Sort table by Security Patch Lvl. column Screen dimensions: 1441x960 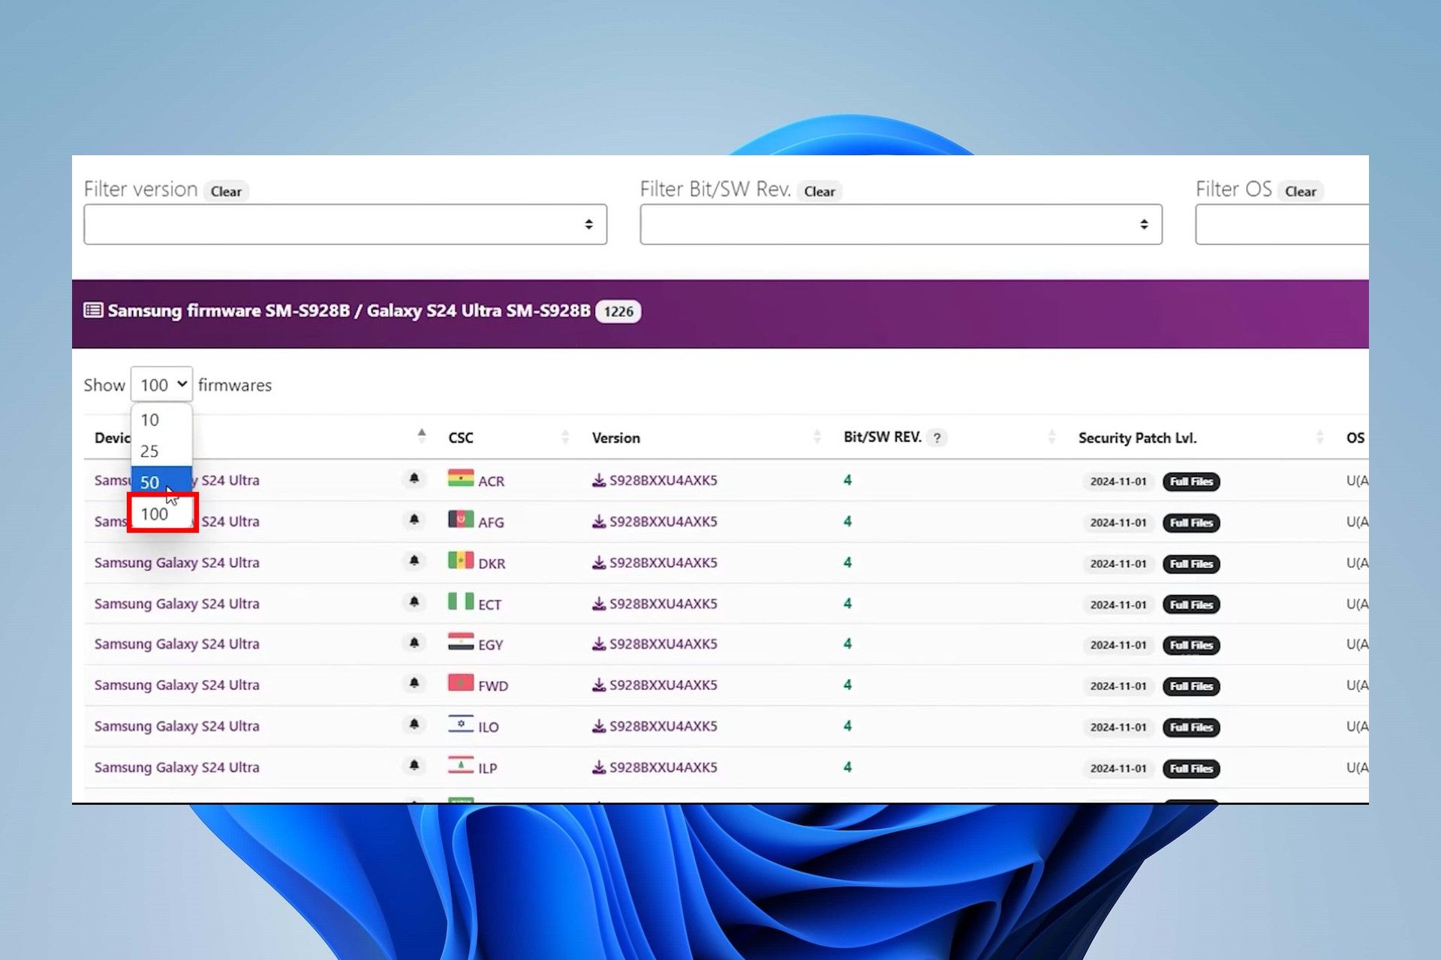coord(1319,437)
